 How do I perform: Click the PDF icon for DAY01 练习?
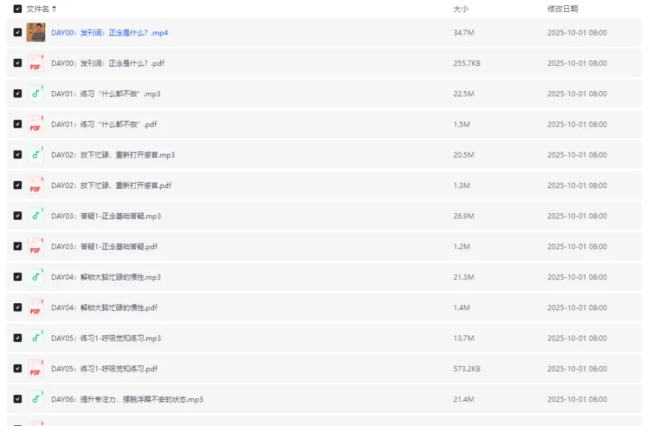[x=35, y=123]
